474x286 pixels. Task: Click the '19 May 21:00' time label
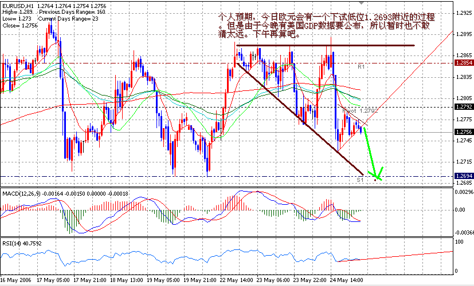click(x=201, y=280)
